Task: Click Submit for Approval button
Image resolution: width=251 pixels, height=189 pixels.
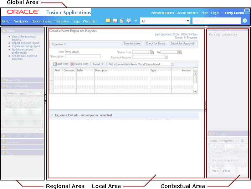Action: [182, 43]
